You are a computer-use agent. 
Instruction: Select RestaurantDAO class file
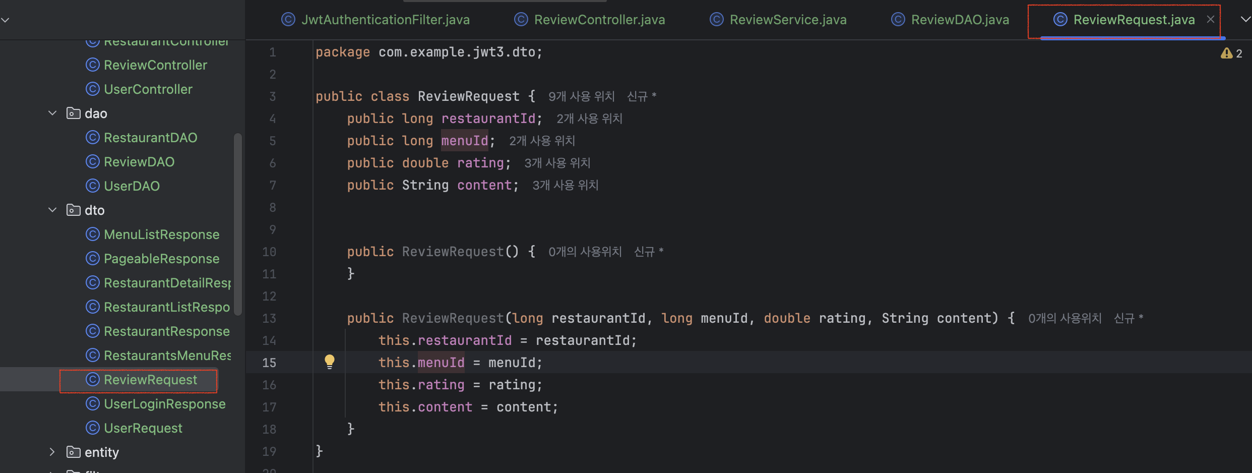pos(150,138)
